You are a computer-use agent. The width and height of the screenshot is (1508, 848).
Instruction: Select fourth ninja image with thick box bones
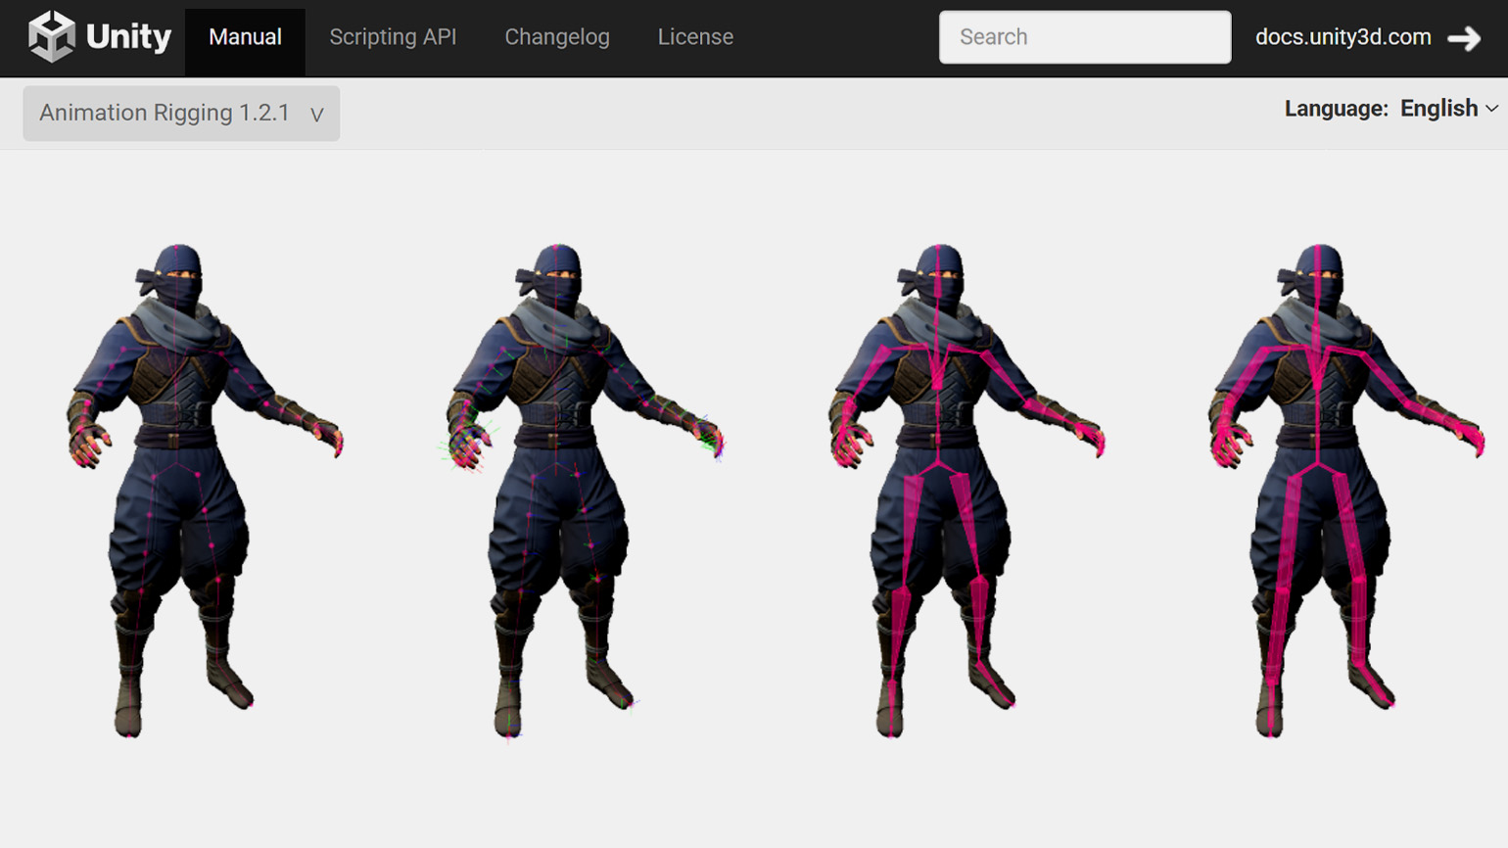click(1346, 491)
